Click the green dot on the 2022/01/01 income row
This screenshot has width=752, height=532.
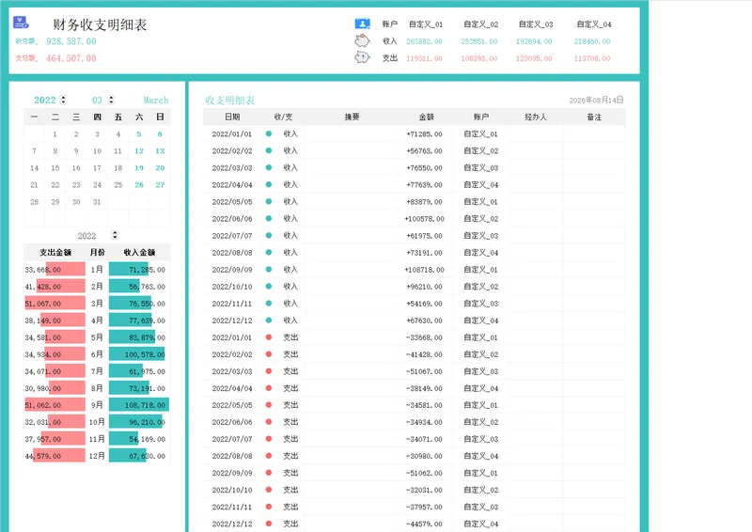269,133
